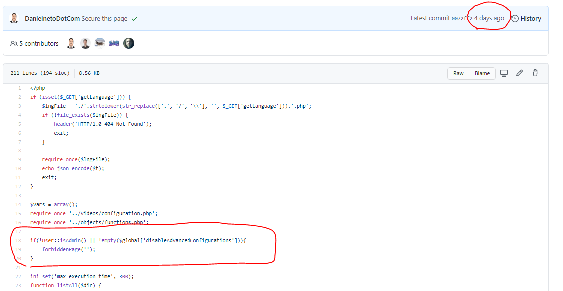Click the DanielnetoDotCom author avatar
The height and width of the screenshot is (291, 563).
pyautogui.click(x=14, y=18)
